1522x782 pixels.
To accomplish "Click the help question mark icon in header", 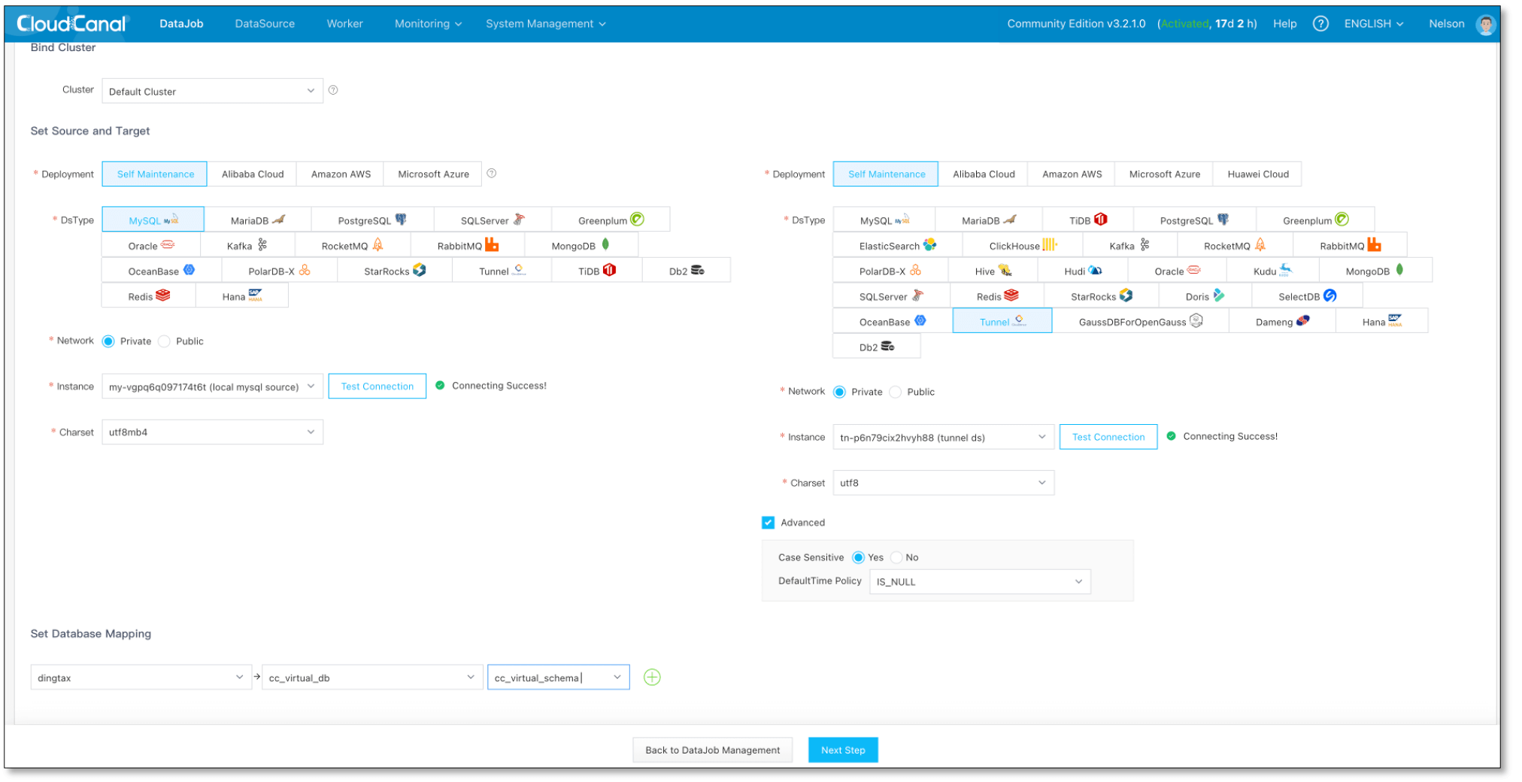I will (x=1320, y=24).
